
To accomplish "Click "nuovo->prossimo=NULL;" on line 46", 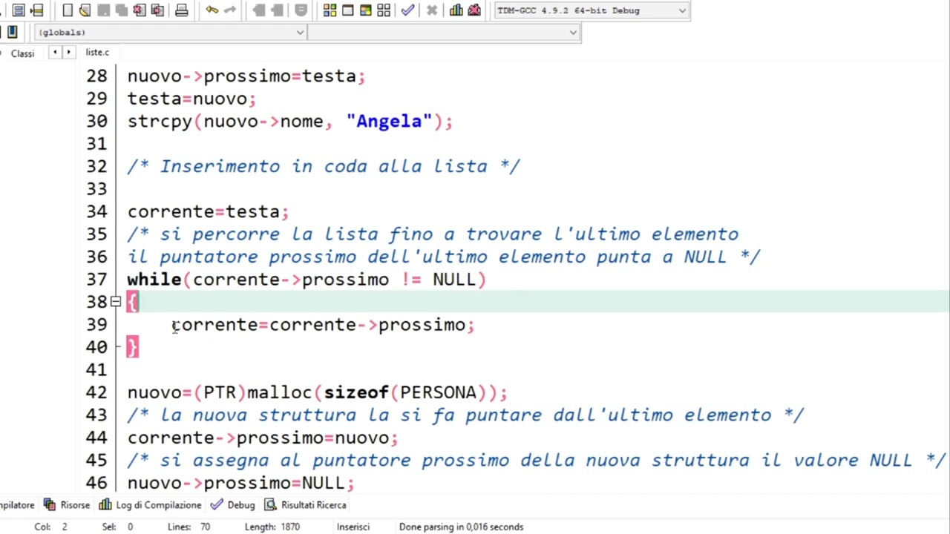I will pos(240,483).
